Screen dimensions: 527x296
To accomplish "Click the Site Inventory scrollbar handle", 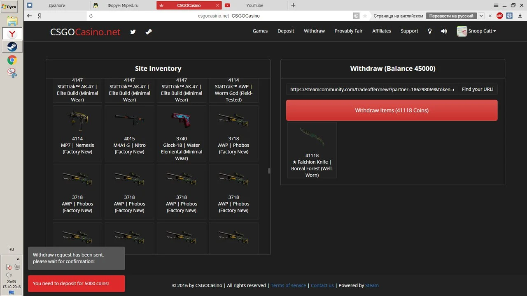I will (269, 171).
